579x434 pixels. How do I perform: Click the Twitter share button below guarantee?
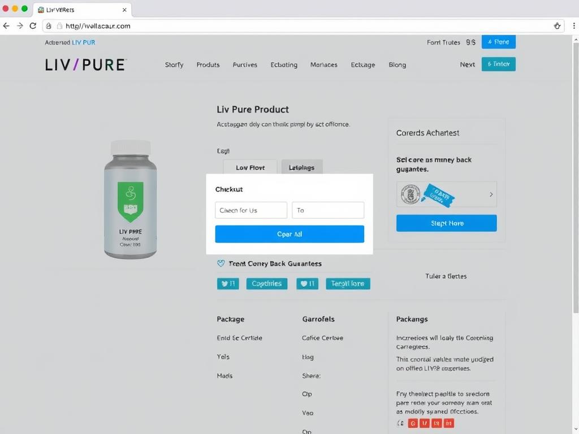coord(228,284)
